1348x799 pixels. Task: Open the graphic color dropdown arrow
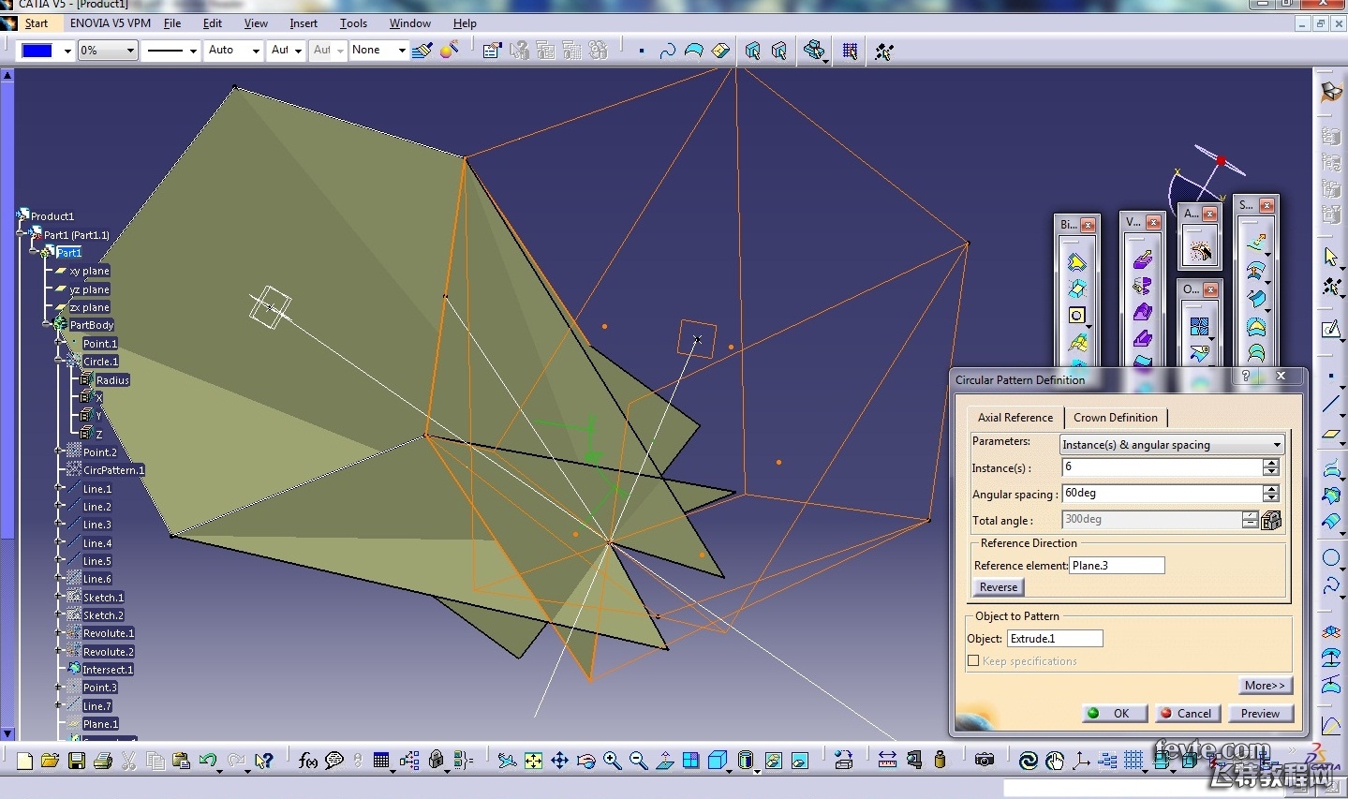tap(67, 51)
